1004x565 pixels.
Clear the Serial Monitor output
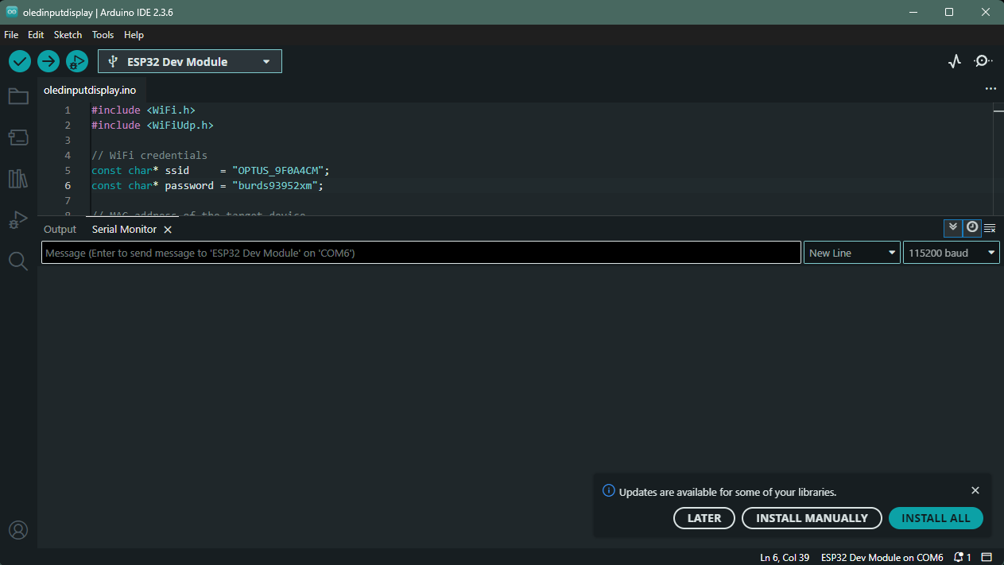click(990, 229)
